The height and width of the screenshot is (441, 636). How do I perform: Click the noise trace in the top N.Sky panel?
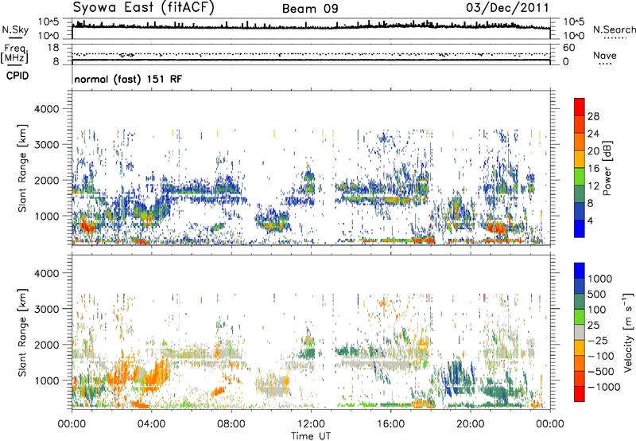pos(311,27)
